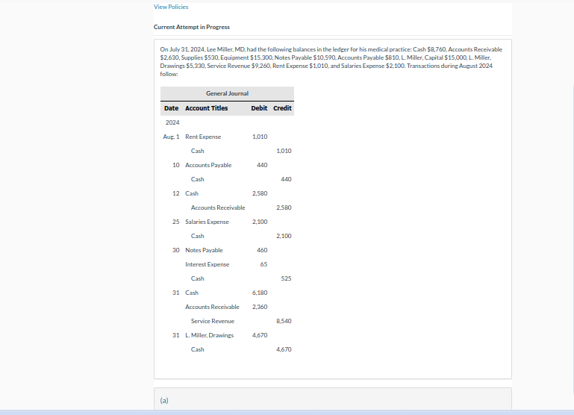Select the 2,580 credit amount

(x=284, y=207)
